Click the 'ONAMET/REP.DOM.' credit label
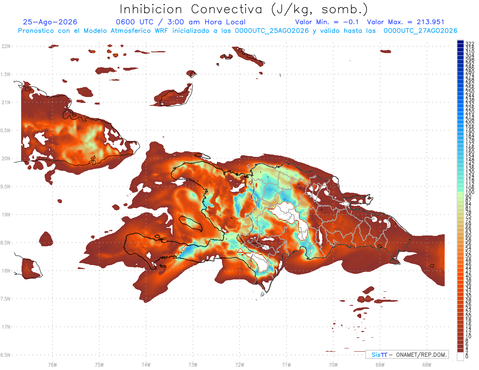 [x=421, y=354]
